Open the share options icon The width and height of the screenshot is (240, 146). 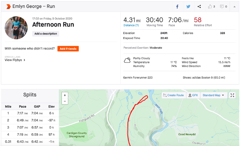tap(199, 7)
